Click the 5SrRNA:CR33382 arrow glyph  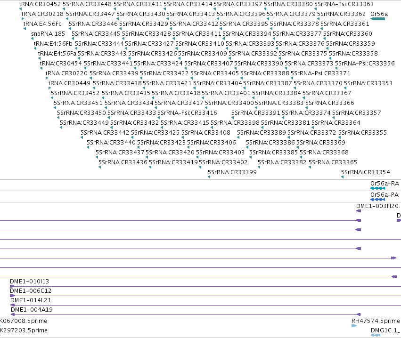click(259, 167)
